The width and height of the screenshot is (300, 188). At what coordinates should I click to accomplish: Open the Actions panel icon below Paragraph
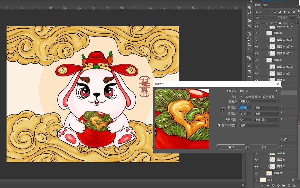[249, 77]
